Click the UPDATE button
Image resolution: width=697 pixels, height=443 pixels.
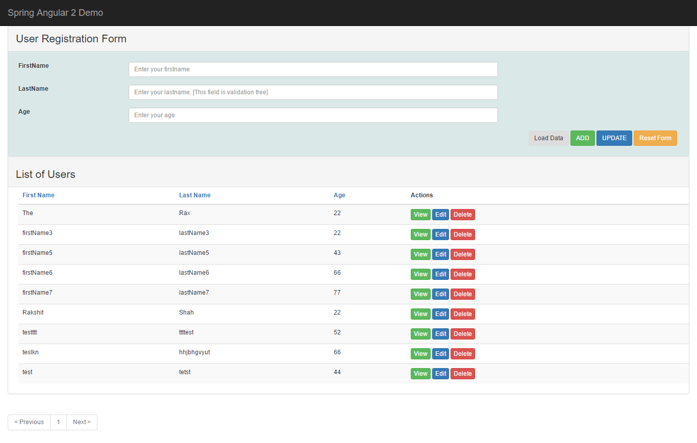[x=614, y=138]
